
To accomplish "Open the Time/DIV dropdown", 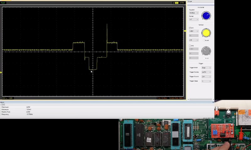I will pyautogui.click(x=194, y=13).
